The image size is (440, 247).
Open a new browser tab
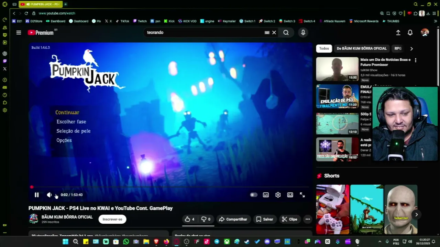click(65, 4)
